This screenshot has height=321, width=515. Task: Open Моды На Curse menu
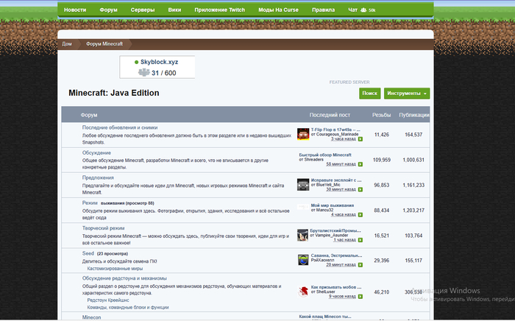point(278,10)
